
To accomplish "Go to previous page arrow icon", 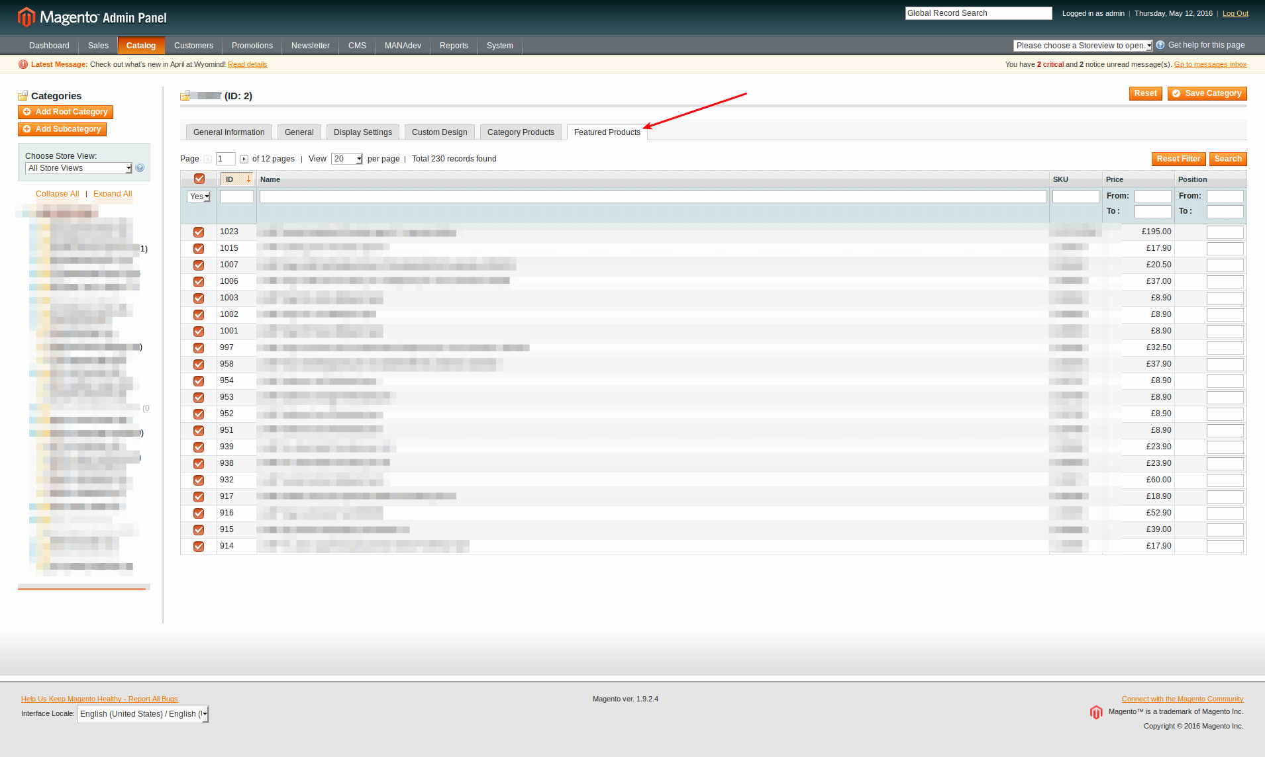I will click(x=207, y=159).
